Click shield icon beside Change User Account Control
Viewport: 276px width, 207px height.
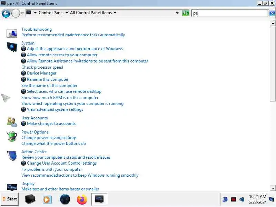click(x=23, y=163)
